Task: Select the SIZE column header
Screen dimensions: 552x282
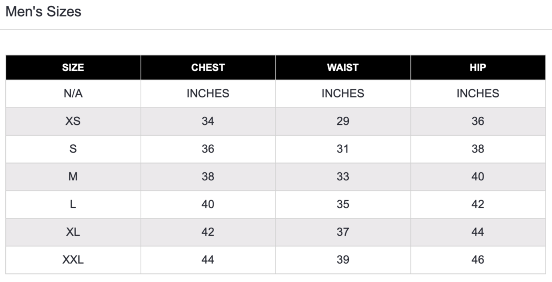Action: (73, 67)
